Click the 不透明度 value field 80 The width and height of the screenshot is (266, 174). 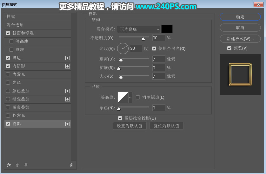tap(159, 38)
